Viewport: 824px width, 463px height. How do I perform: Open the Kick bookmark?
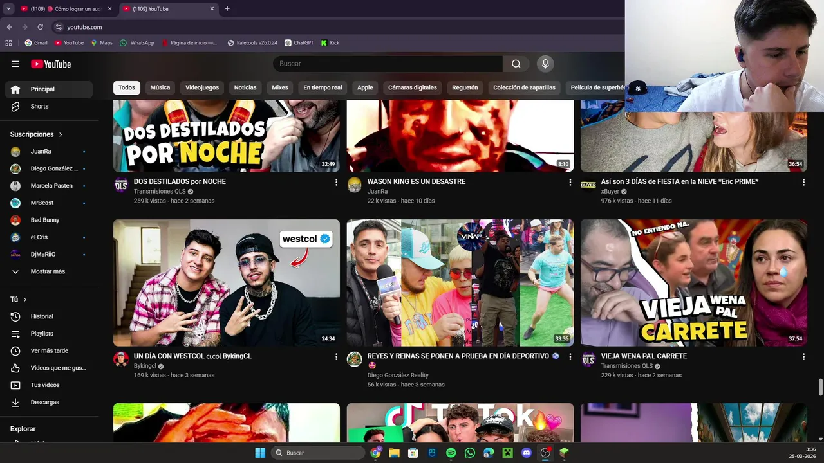330,43
